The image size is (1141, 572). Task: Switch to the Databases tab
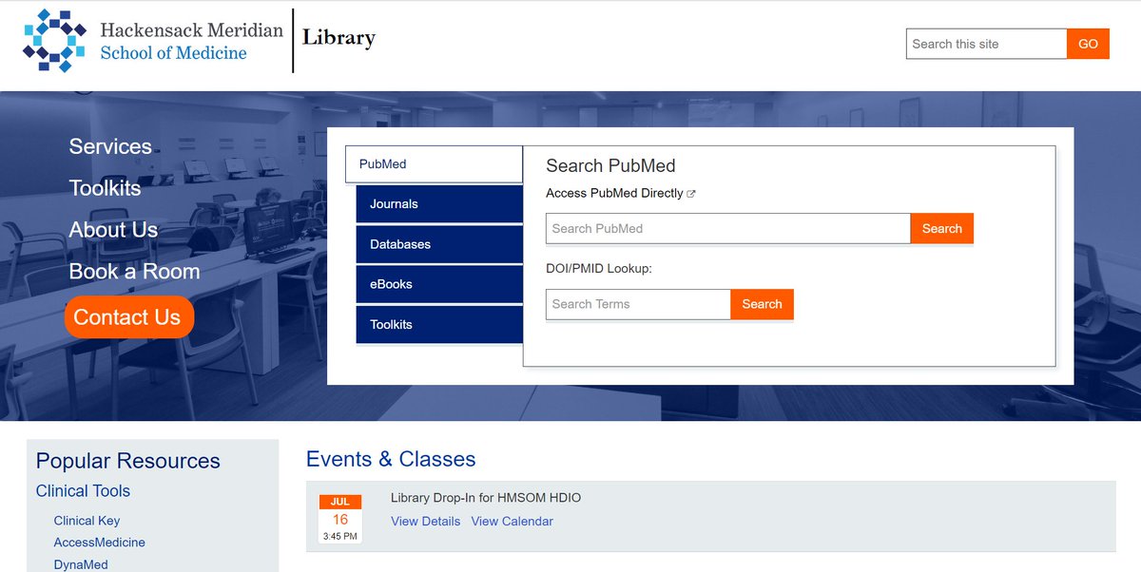tap(439, 244)
